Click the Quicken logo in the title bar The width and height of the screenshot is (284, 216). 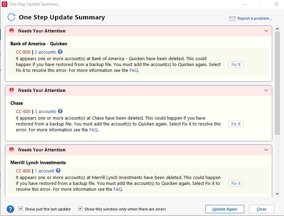tap(4, 4)
